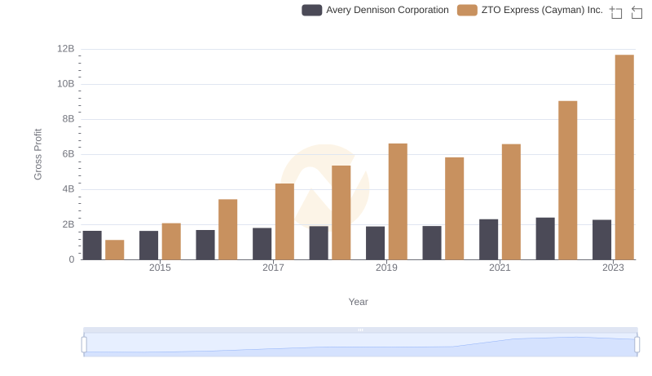This screenshot has height=376, width=652.
Task: Click the ZTO Express bar for 2019
Action: (x=398, y=201)
